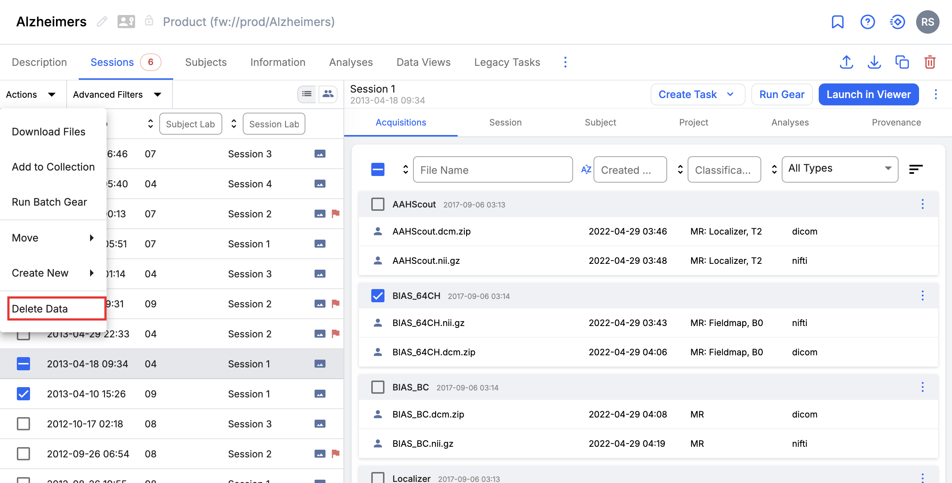Screen dimensions: 952x483
Task: Click the upload icon in project toolbar
Action: pyautogui.click(x=846, y=62)
